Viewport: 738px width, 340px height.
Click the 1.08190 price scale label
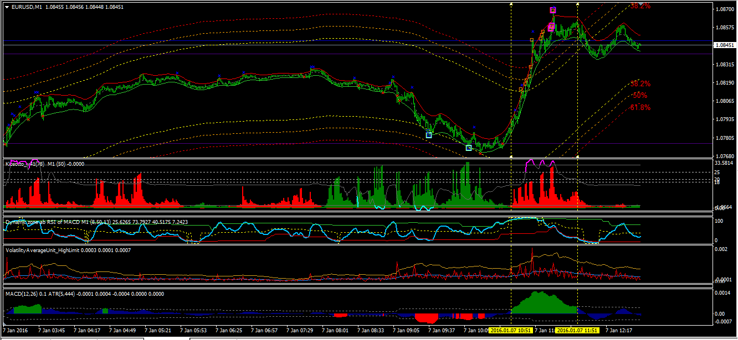[725, 82]
